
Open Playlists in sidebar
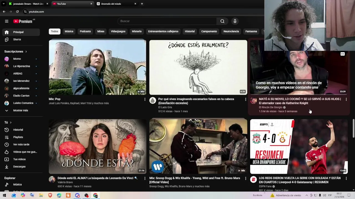(21, 137)
